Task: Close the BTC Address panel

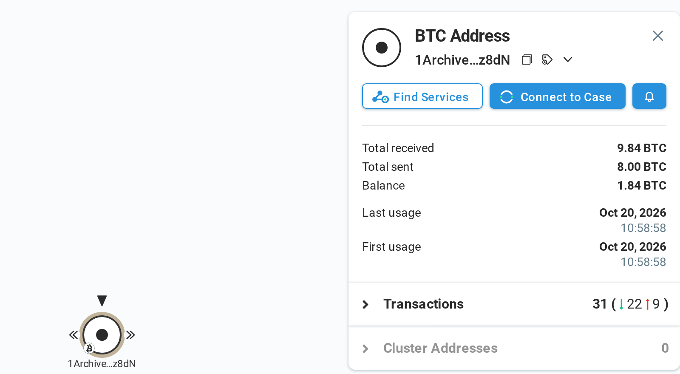Action: [657, 36]
